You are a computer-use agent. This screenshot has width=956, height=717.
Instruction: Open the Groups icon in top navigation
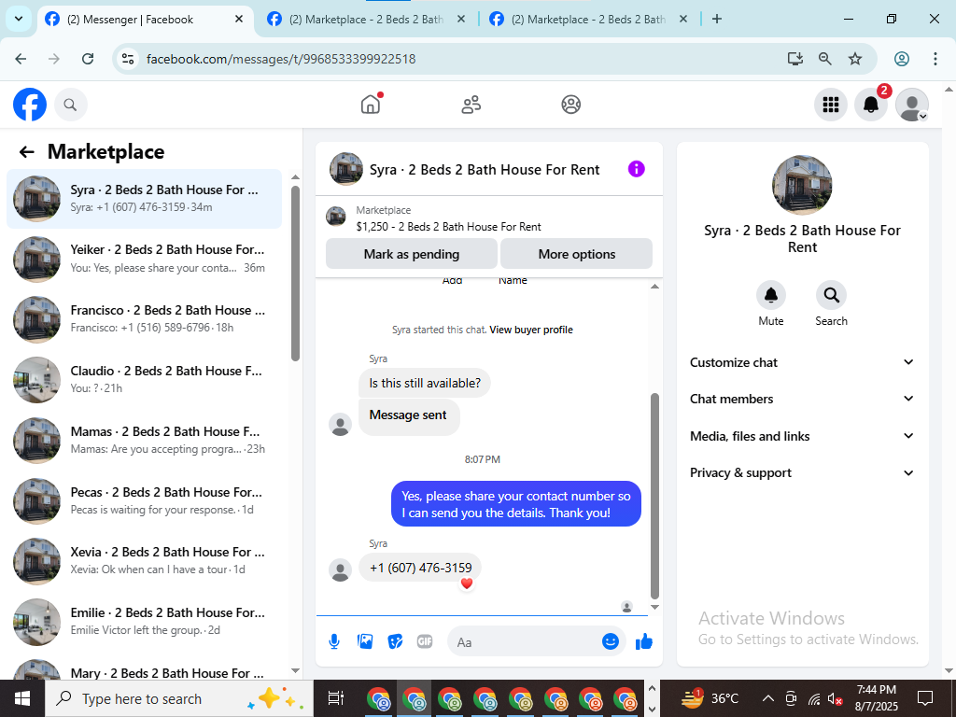tap(570, 105)
